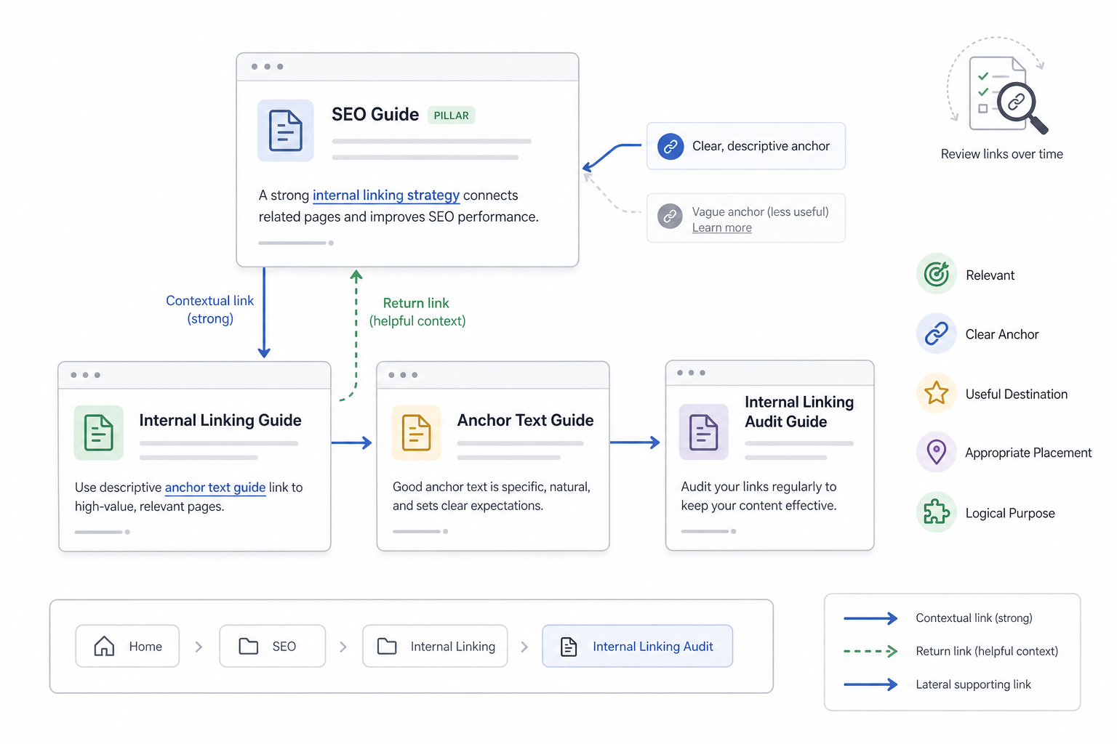This screenshot has width=1117, height=744.
Task: Click the magnifier review links icon
Action: 1022,107
